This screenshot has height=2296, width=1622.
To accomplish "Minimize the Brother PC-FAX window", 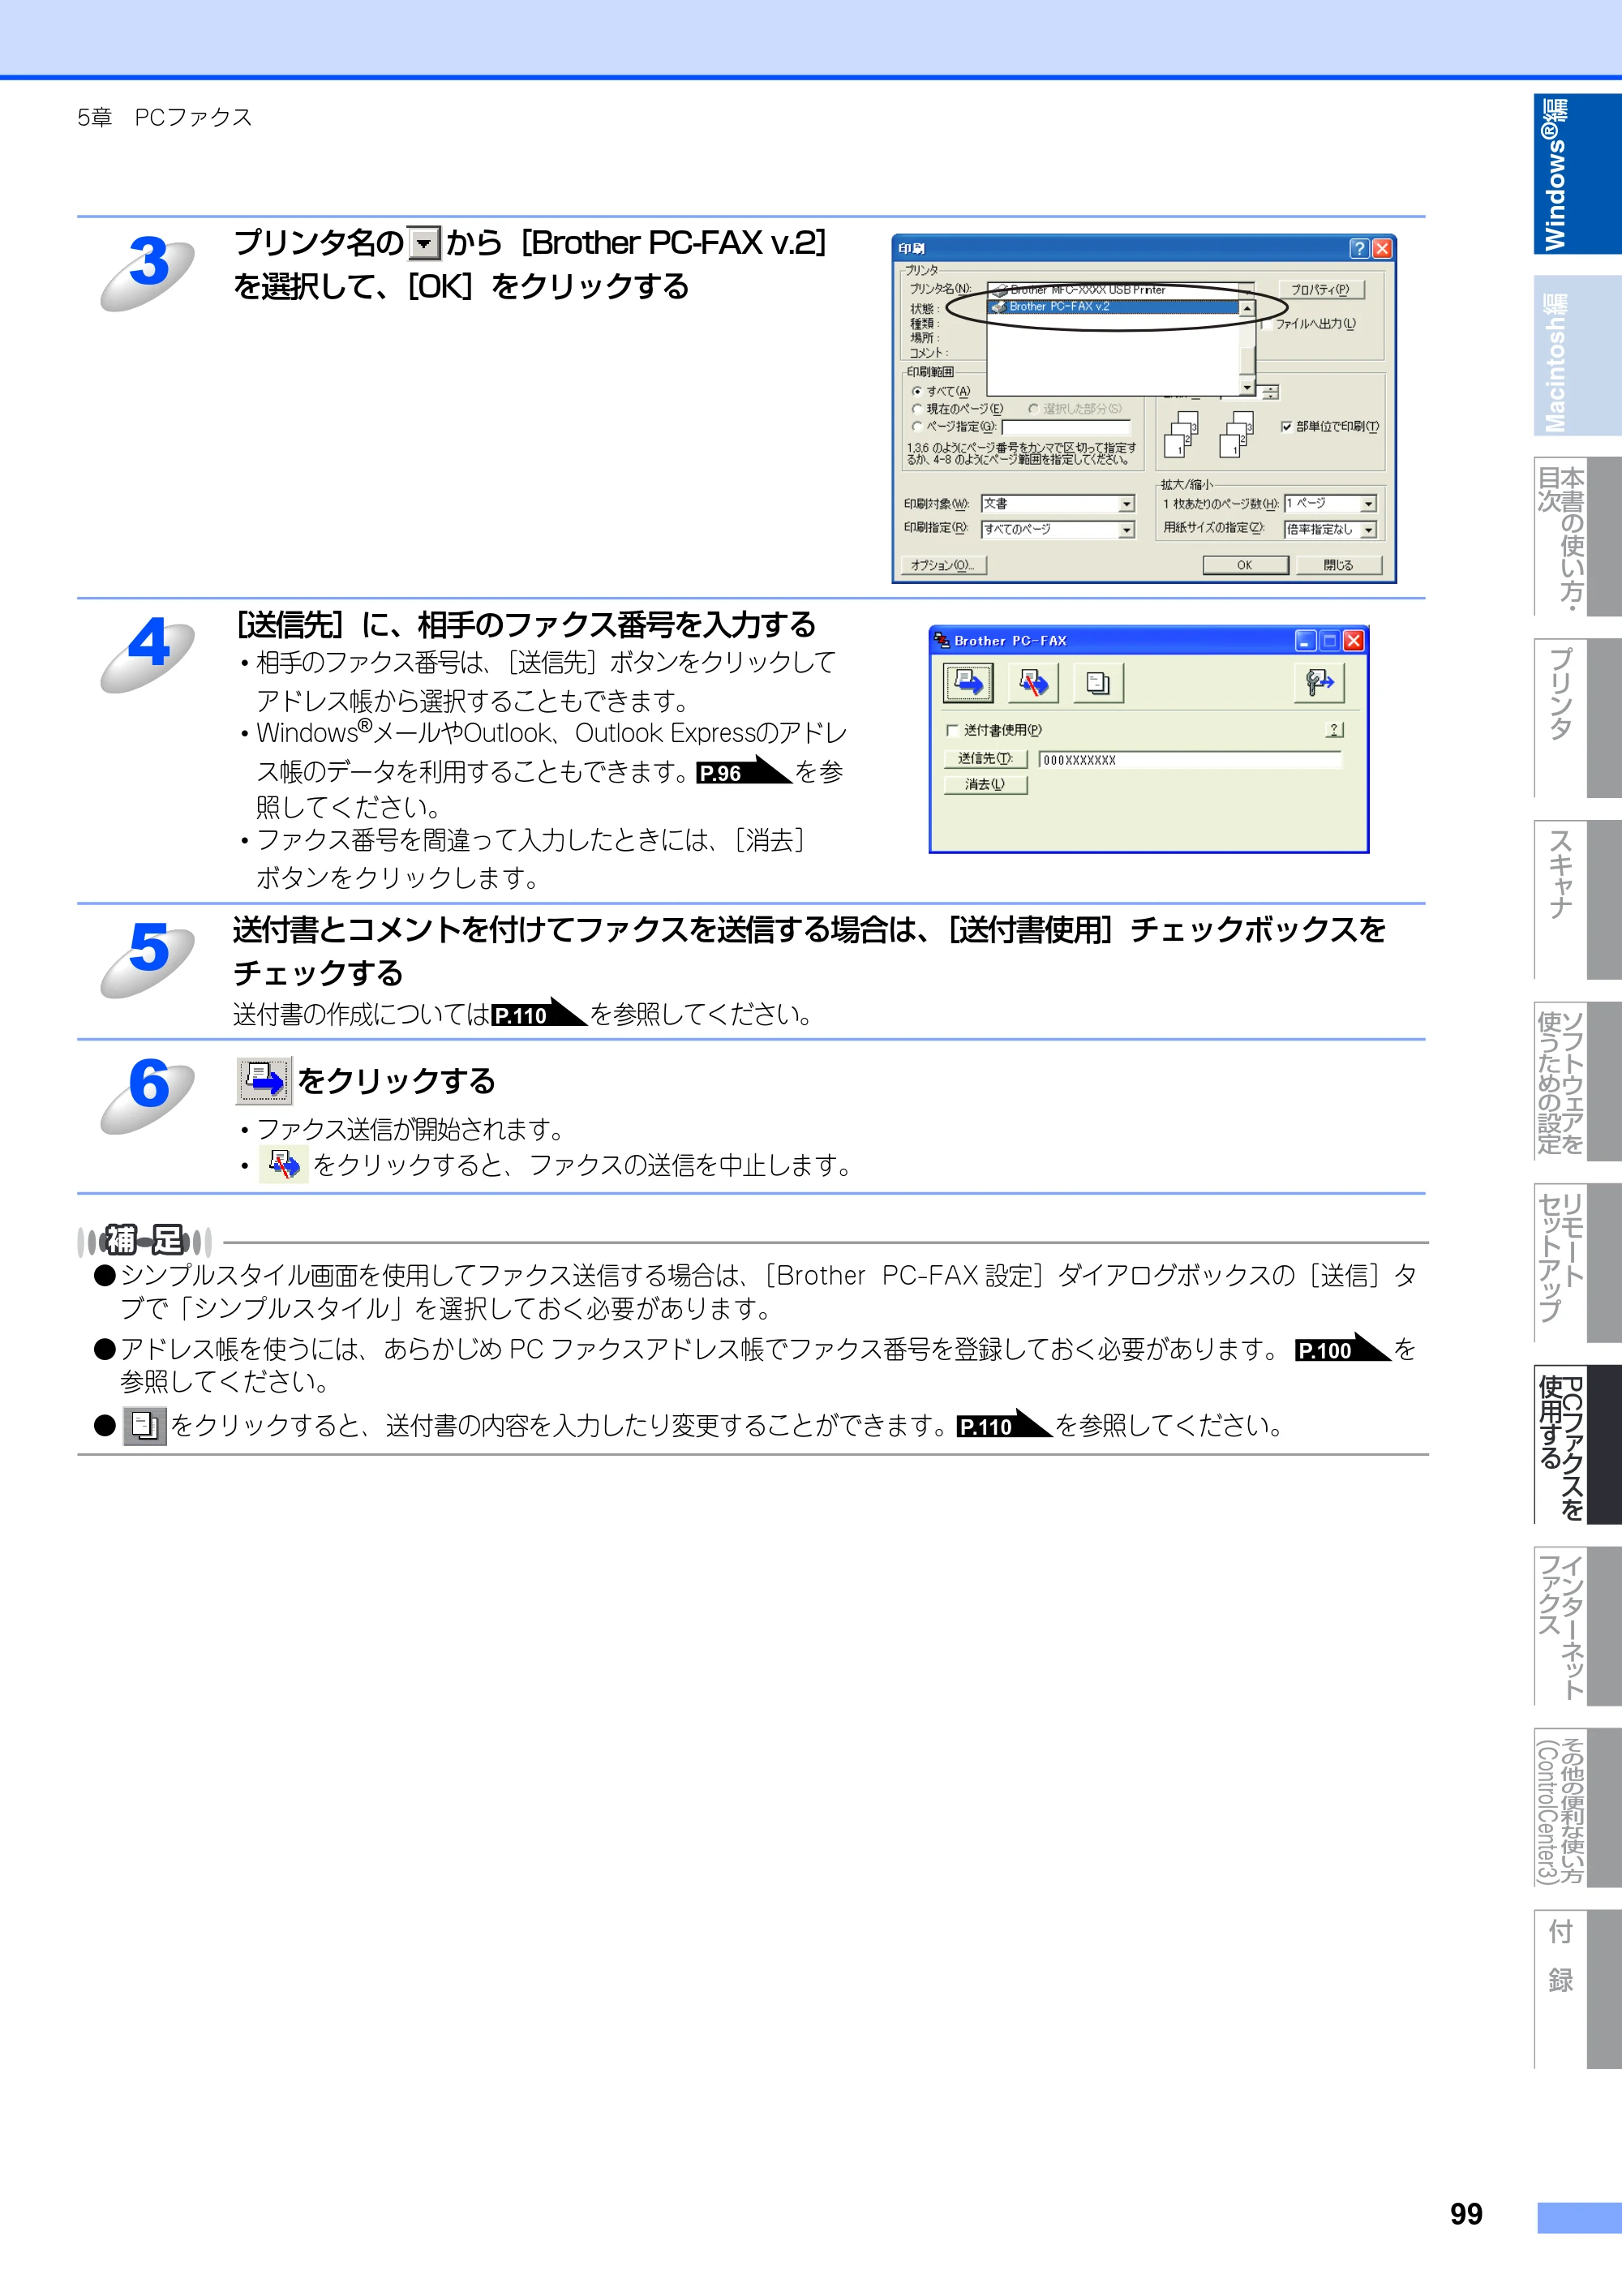I will (1305, 641).
